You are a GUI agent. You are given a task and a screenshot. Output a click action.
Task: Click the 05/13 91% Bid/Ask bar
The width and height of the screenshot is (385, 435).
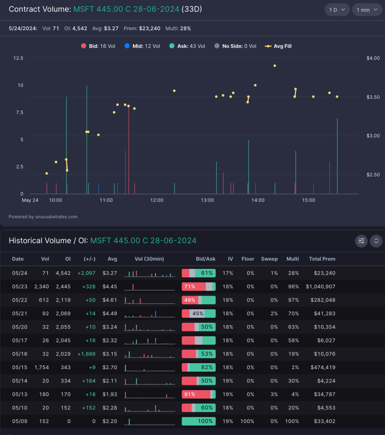(198, 394)
